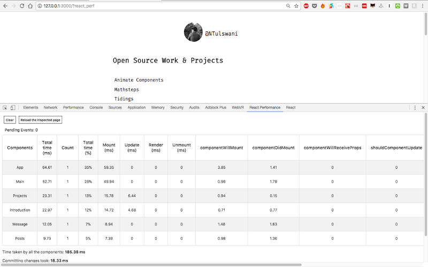Activate the DevTools inspect element picker
This screenshot has width=428, height=267.
coord(5,108)
